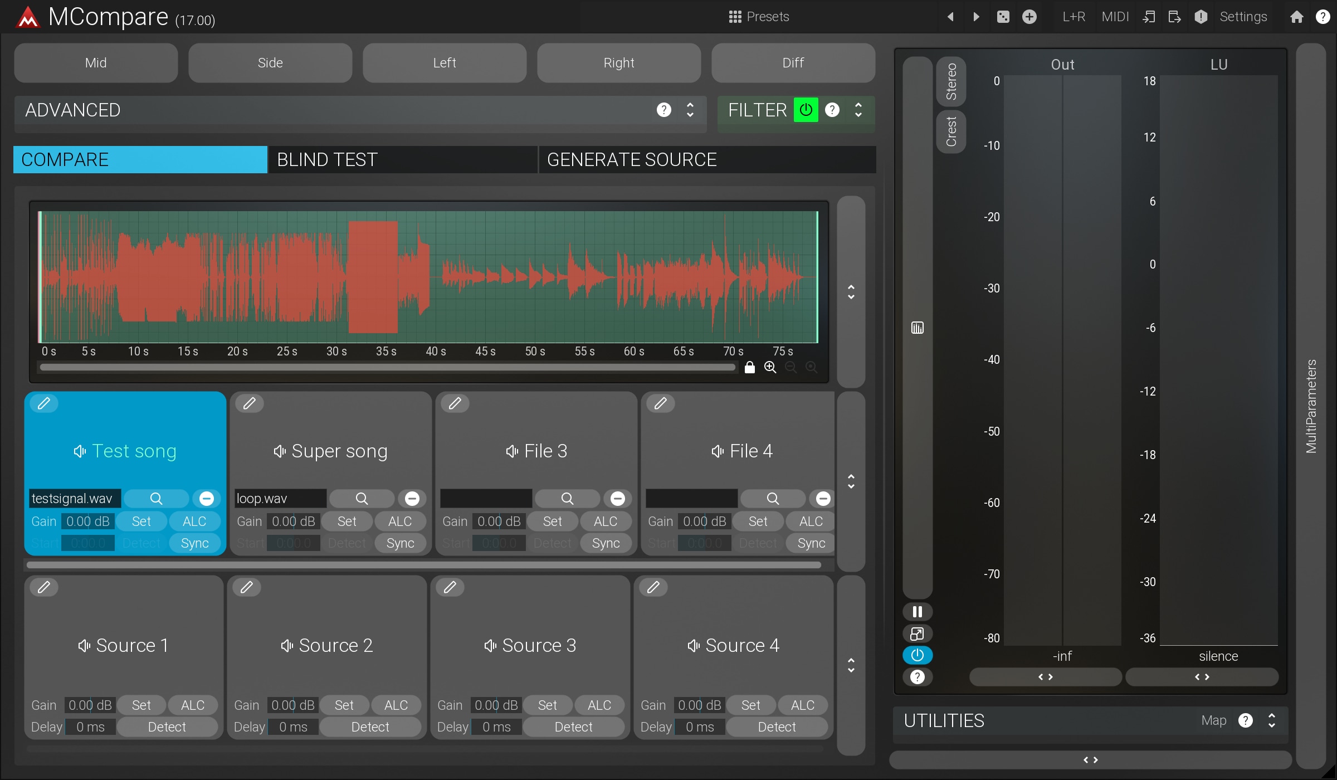
Task: Switch to the BLIND TEST tab
Action: click(402, 160)
